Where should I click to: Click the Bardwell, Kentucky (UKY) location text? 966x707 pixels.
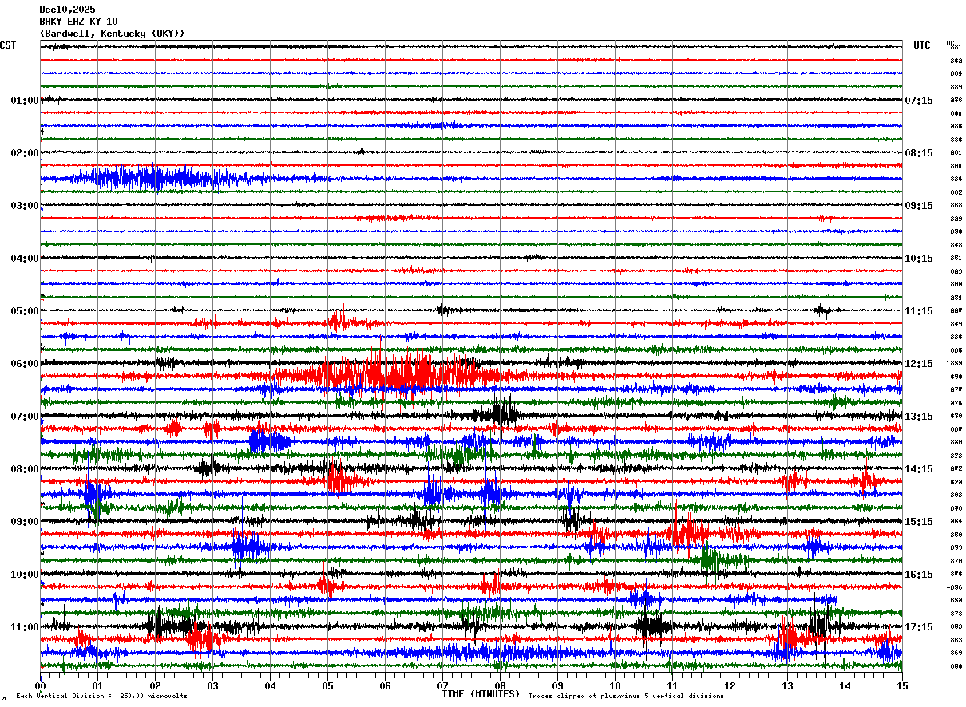click(x=112, y=34)
